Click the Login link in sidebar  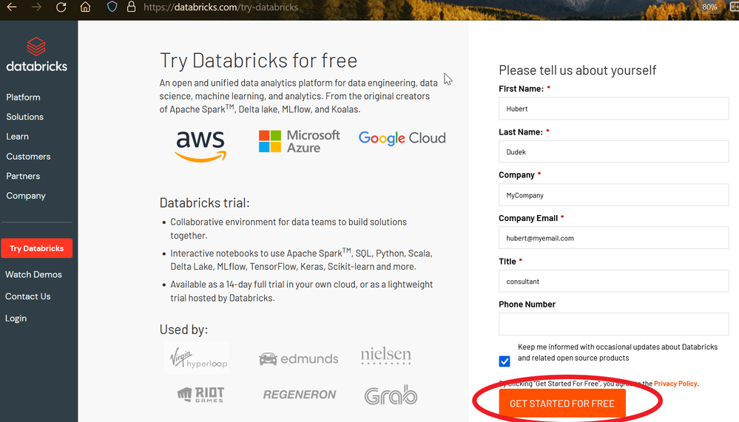click(x=16, y=319)
